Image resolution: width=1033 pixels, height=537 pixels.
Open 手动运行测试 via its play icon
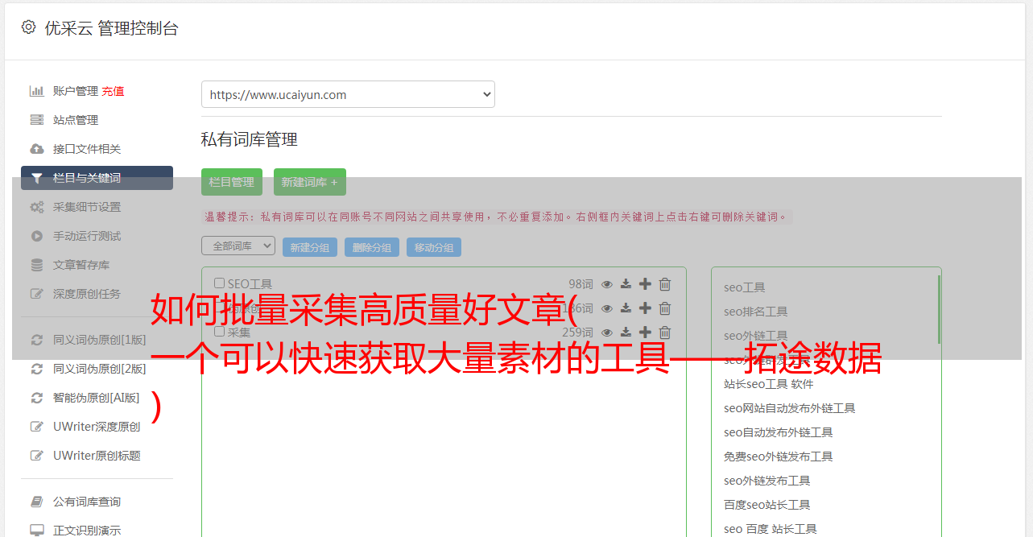(37, 236)
